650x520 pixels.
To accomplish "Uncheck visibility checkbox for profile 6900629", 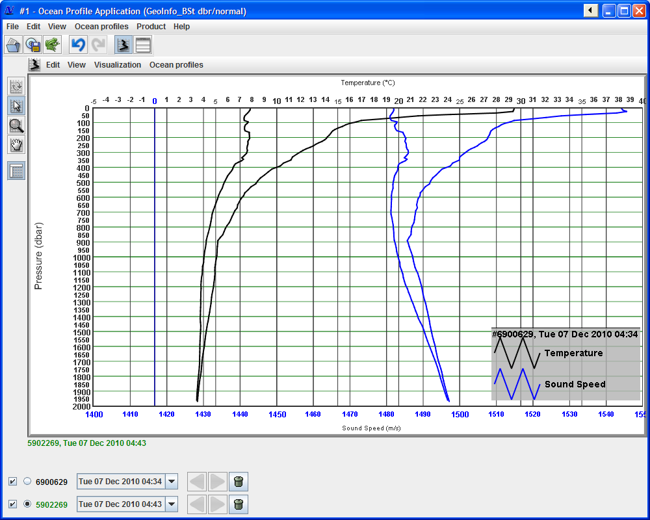I will coord(13,482).
